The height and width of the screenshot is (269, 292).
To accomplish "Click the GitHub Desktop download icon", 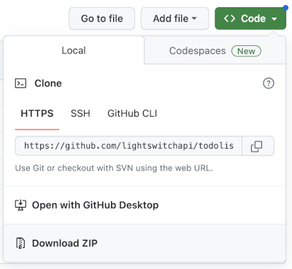I will click(x=20, y=205).
